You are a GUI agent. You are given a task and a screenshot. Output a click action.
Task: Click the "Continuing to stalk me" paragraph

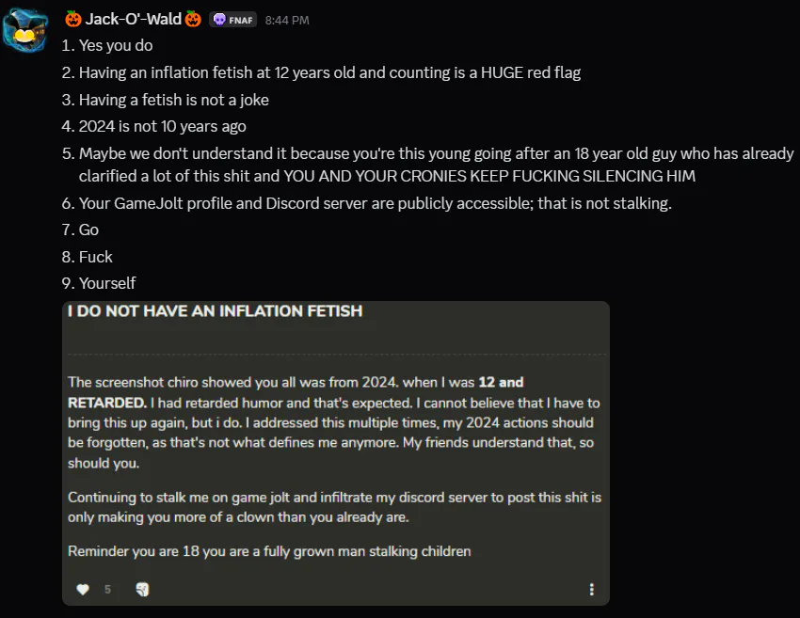point(334,507)
